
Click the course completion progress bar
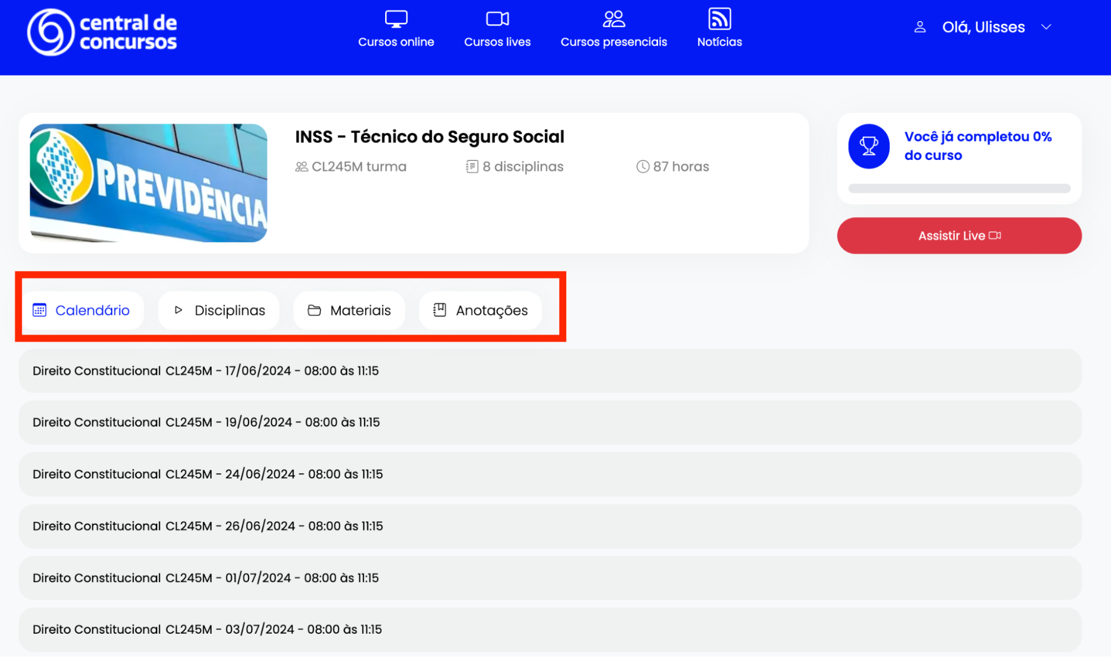pos(959,188)
